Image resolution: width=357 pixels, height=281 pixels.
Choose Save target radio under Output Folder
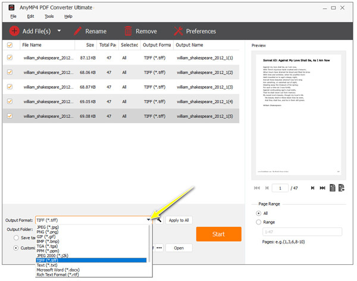pos(16,238)
